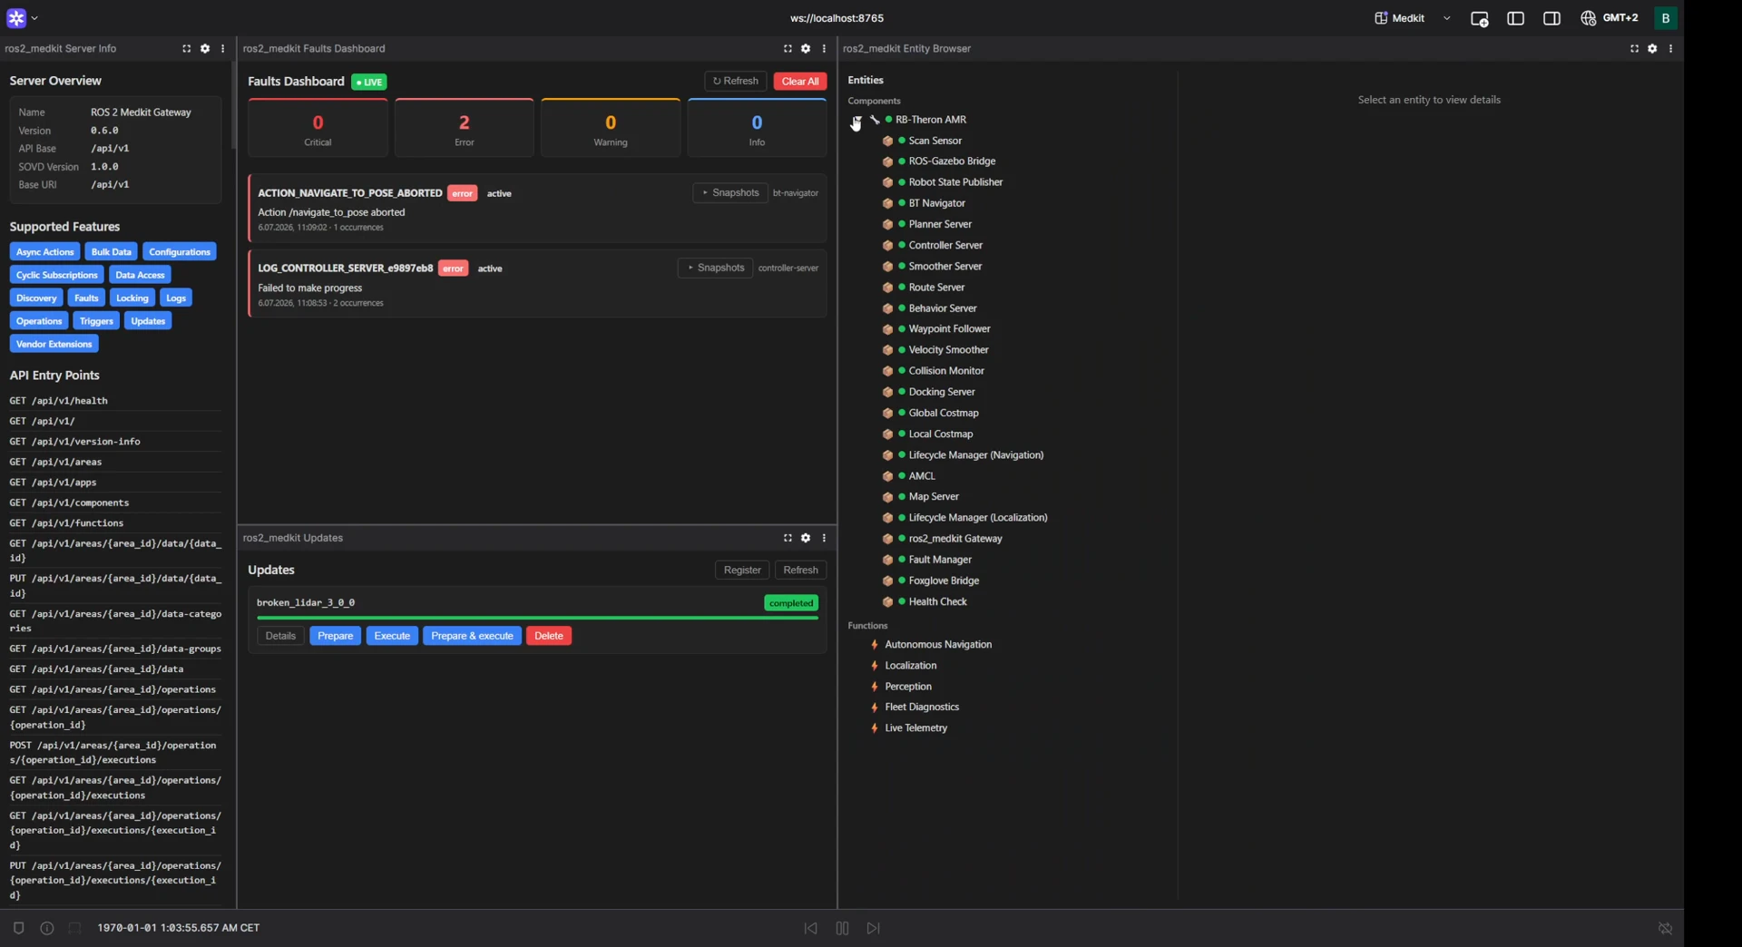
Task: Click Details for broken_lidar update
Action: 280,637
